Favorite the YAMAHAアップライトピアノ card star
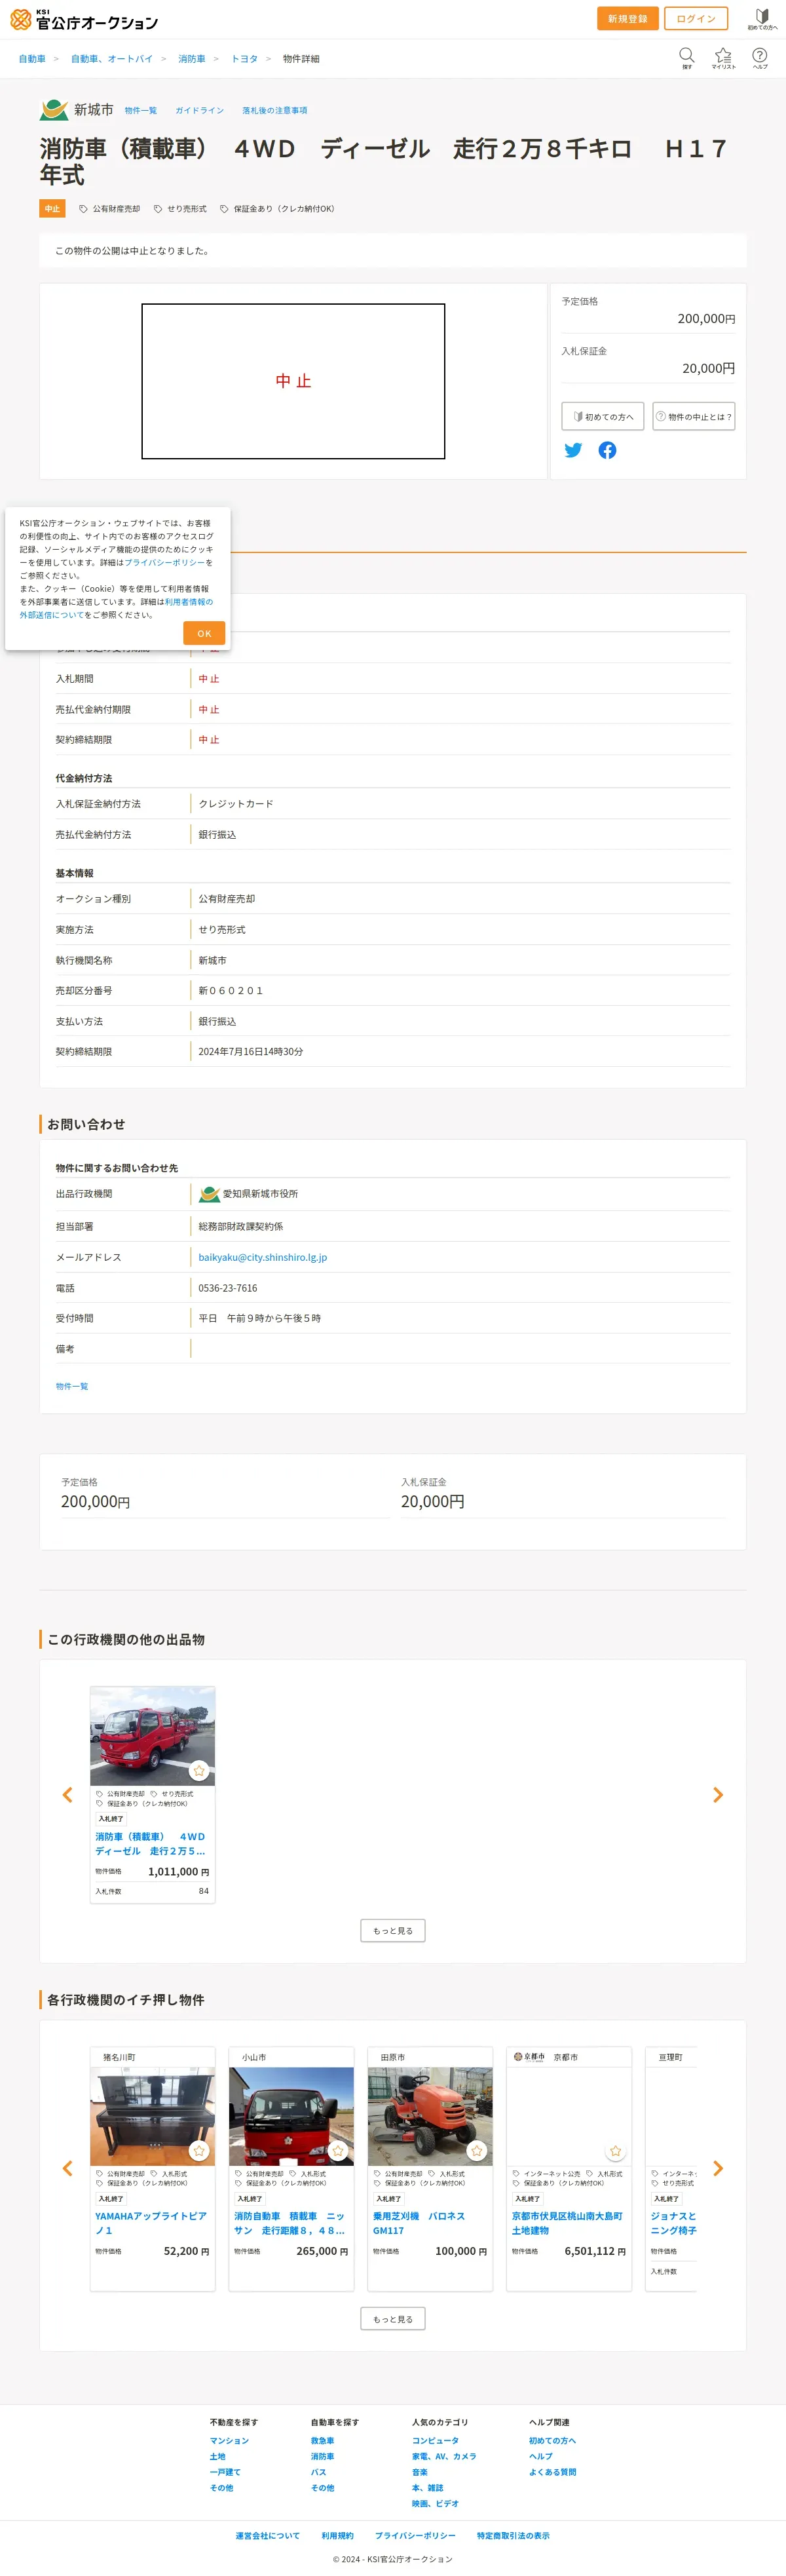This screenshot has width=786, height=2576. [199, 2150]
